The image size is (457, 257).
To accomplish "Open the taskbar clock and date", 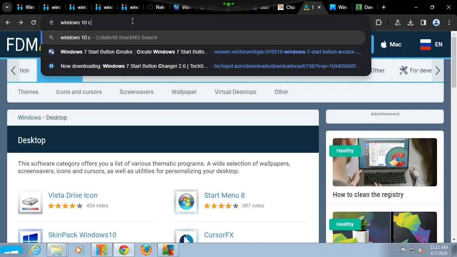I will tap(439, 250).
